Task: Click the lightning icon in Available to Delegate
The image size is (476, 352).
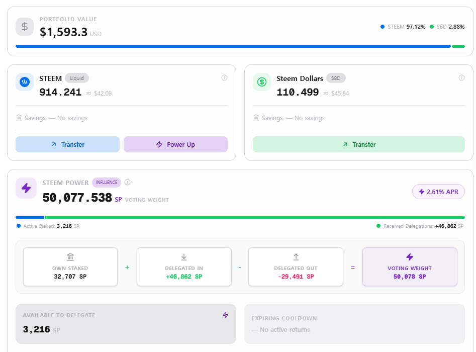Action: 225,315
